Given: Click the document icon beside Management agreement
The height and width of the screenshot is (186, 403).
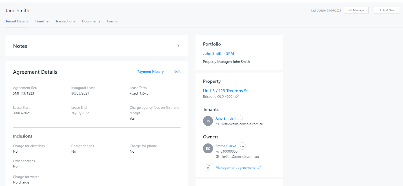Looking at the screenshot, I should tap(208, 167).
